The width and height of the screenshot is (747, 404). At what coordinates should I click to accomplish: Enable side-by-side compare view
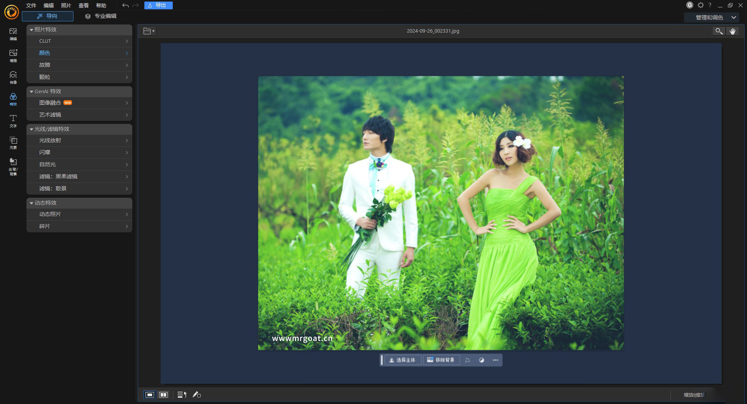(163, 395)
